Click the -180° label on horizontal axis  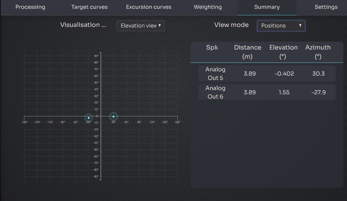coord(24,122)
